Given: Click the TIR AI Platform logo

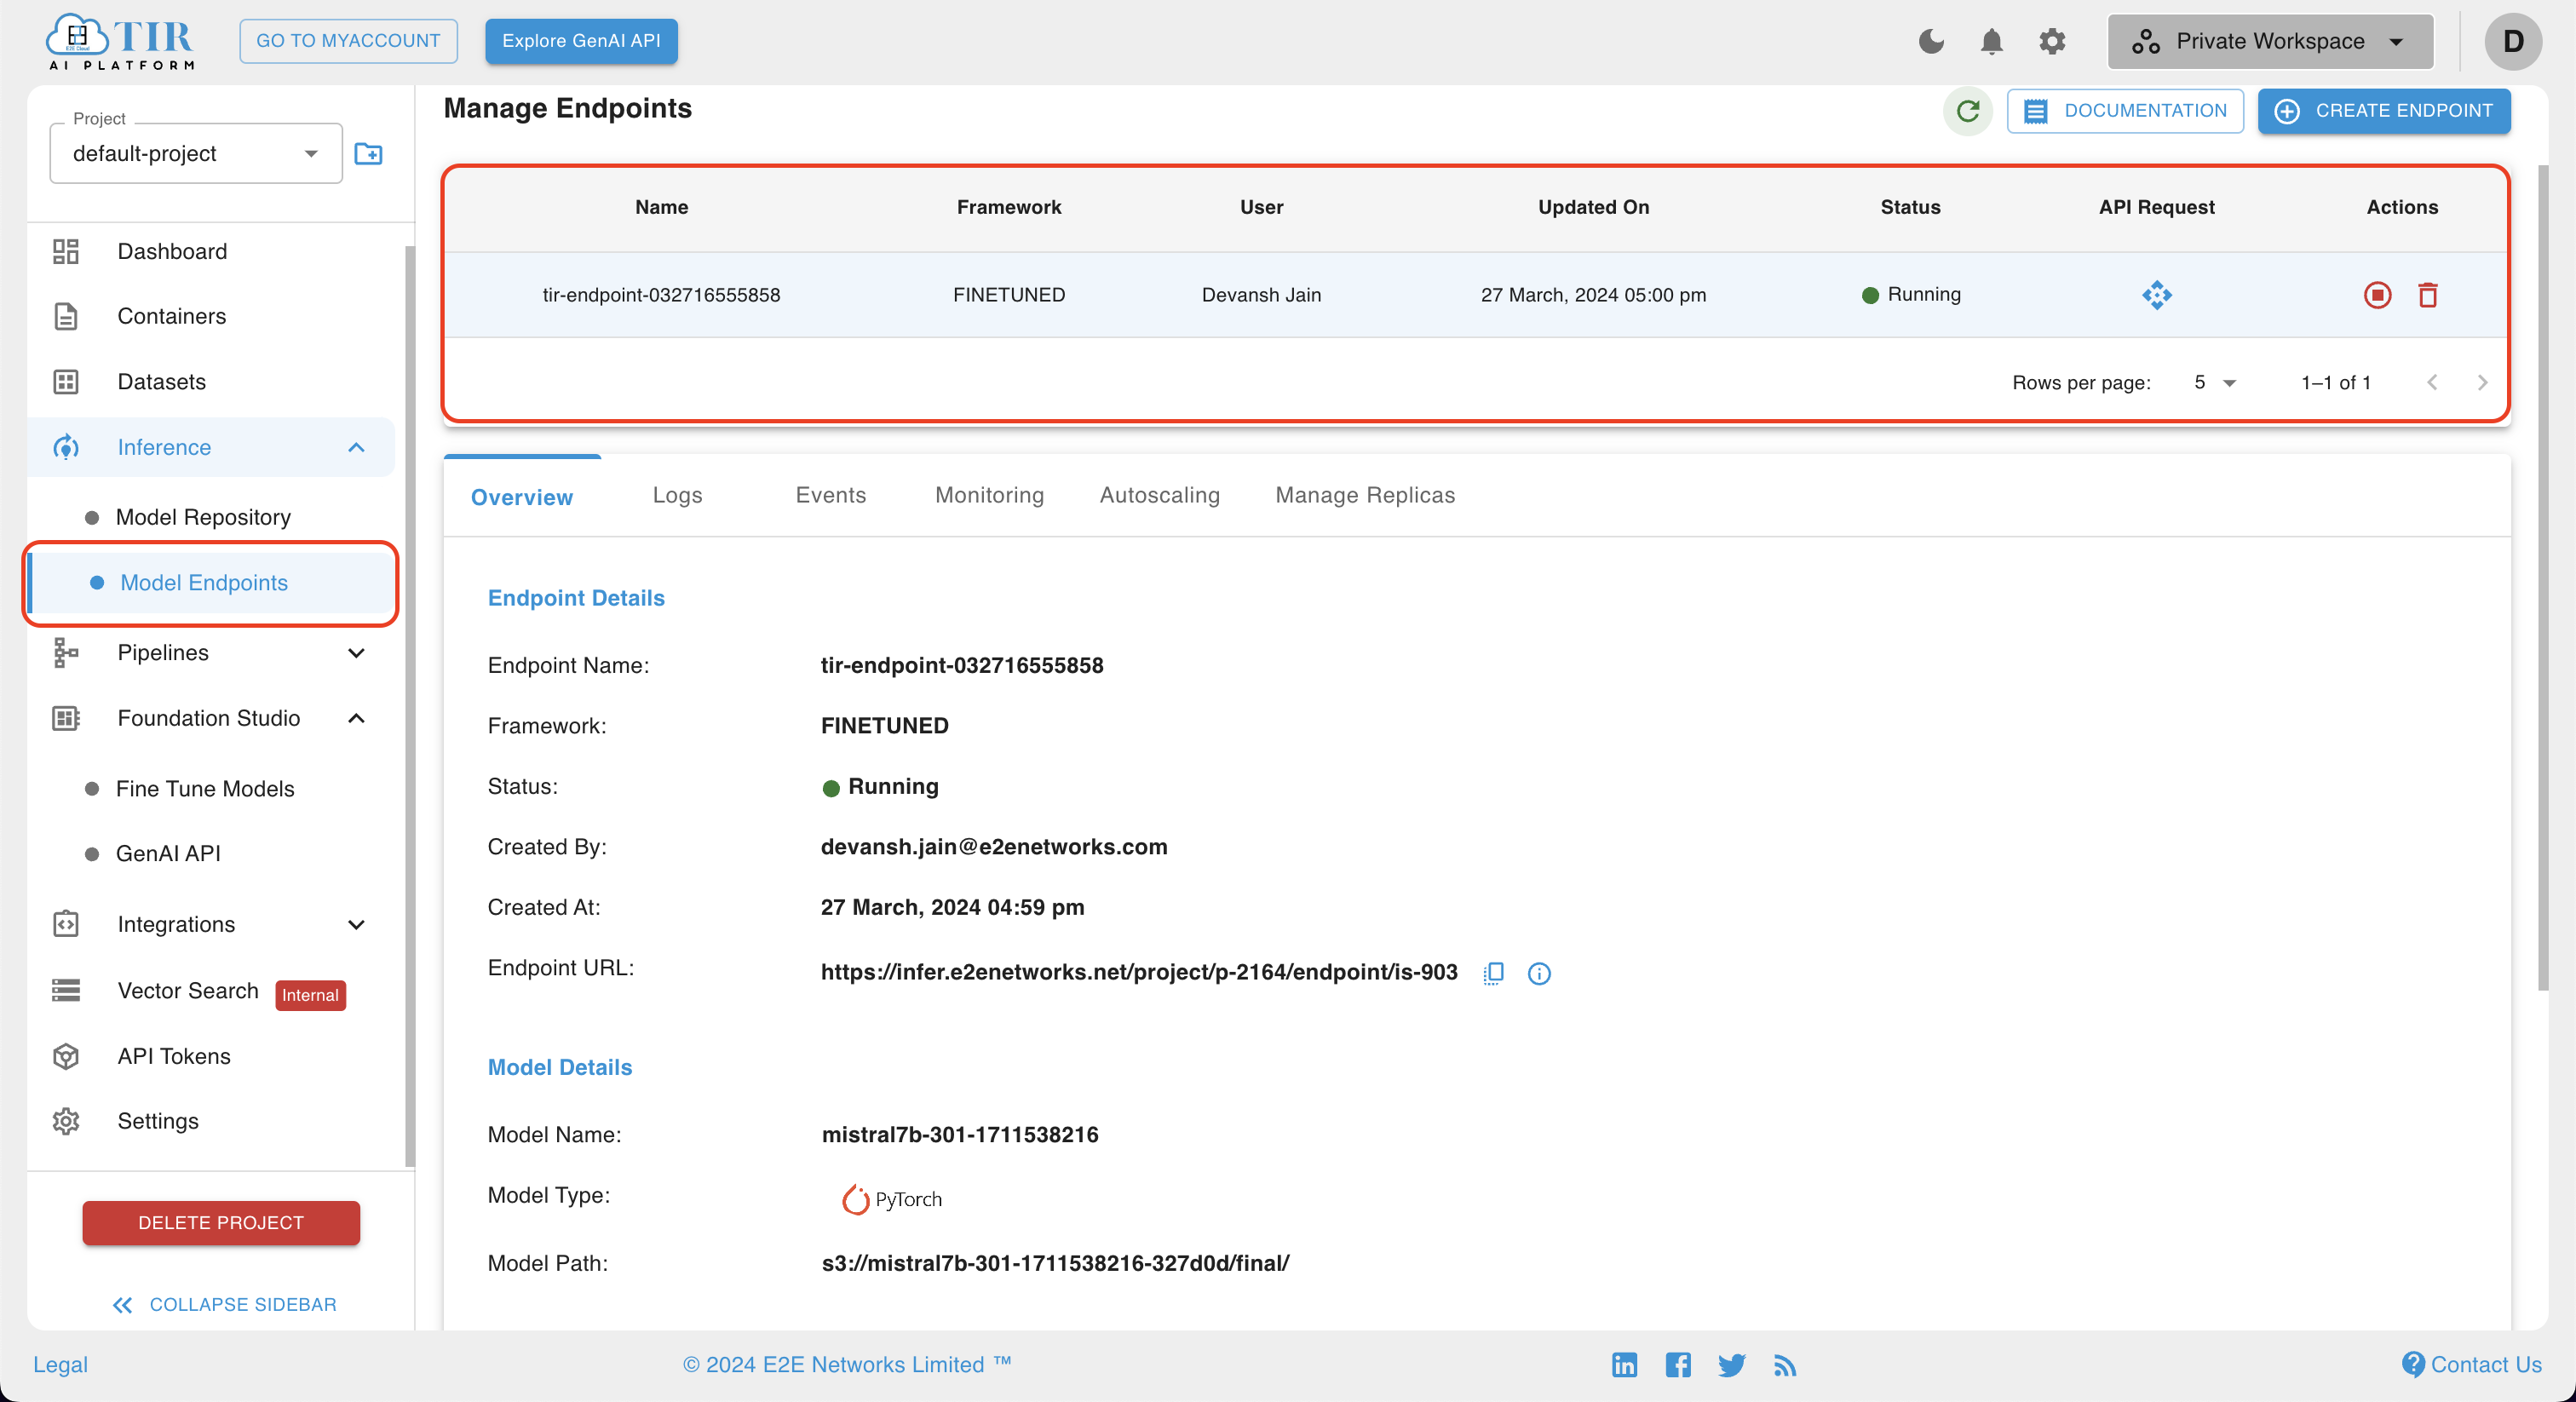Looking at the screenshot, I should pos(120,41).
